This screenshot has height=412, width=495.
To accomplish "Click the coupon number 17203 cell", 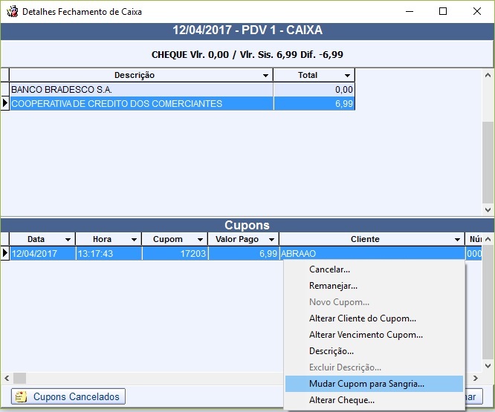I will click(x=175, y=254).
